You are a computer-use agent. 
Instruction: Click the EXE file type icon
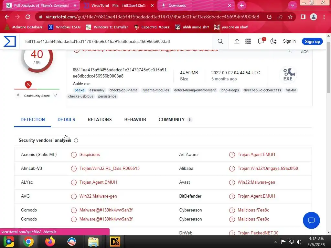click(288, 75)
